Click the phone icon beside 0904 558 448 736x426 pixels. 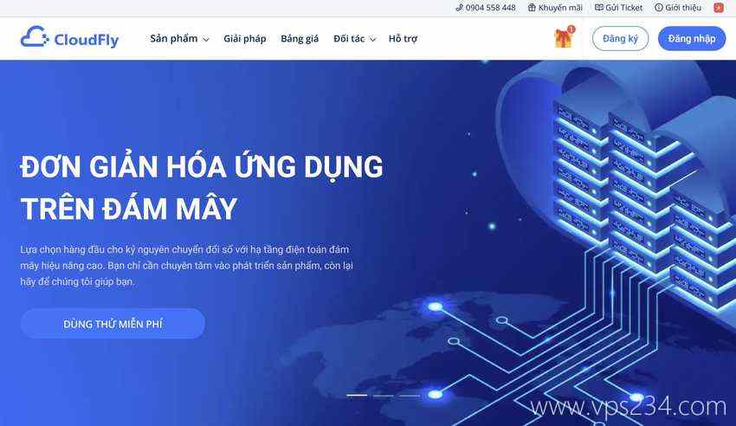[x=459, y=8]
